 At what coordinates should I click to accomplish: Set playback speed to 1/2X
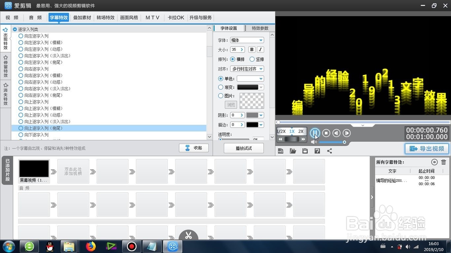[281, 131]
